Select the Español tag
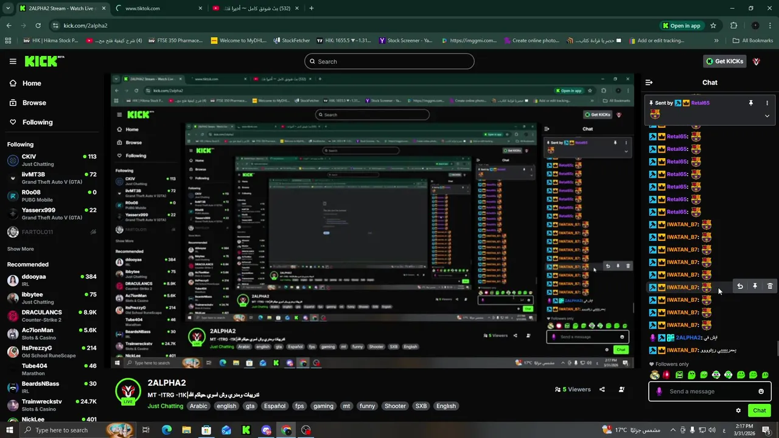The height and width of the screenshot is (438, 779). point(274,406)
